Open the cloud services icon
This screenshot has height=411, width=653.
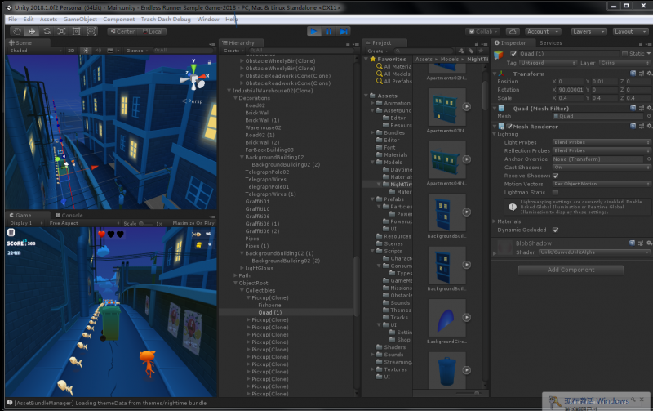(513, 32)
